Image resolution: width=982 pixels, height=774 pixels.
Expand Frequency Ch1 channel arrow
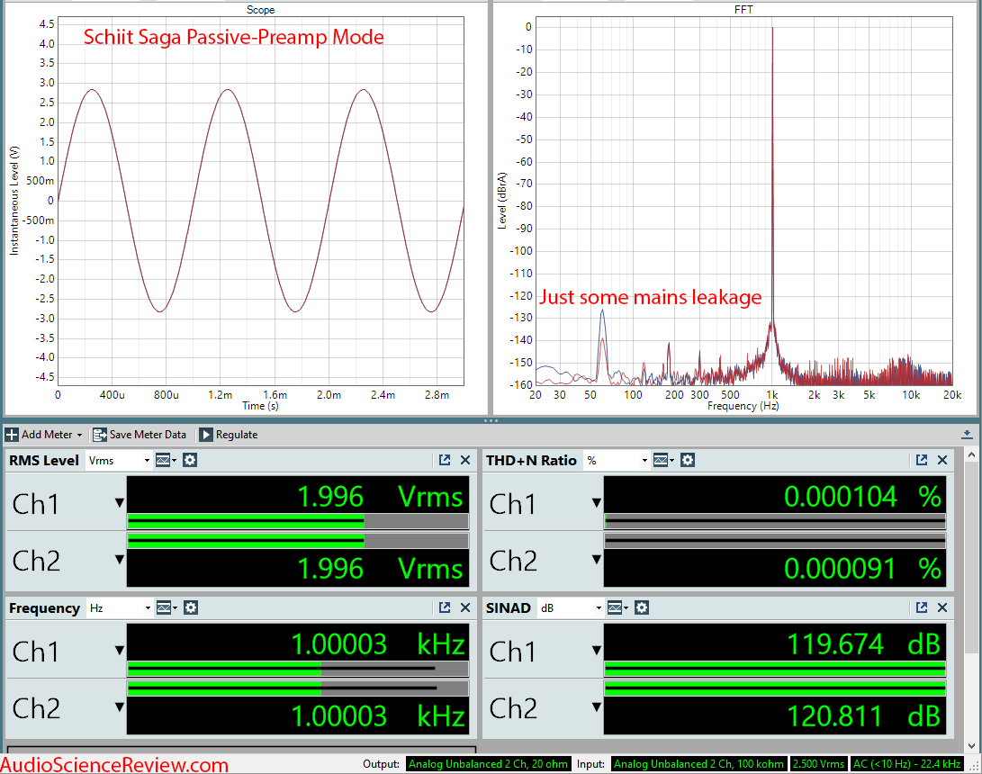120,651
